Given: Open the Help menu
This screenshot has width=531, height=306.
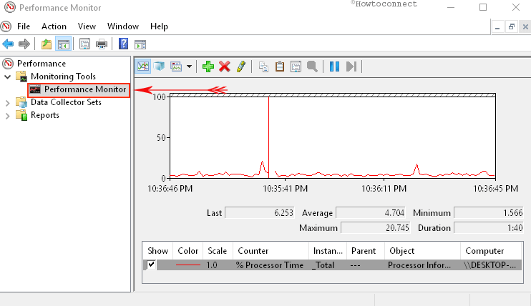Looking at the screenshot, I should pyautogui.click(x=159, y=26).
